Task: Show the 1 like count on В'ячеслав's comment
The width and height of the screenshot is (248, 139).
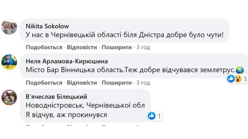Action: (159, 116)
